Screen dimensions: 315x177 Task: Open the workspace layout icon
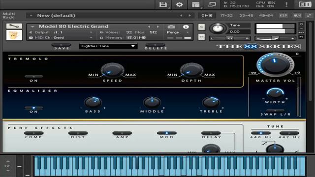point(196,4)
